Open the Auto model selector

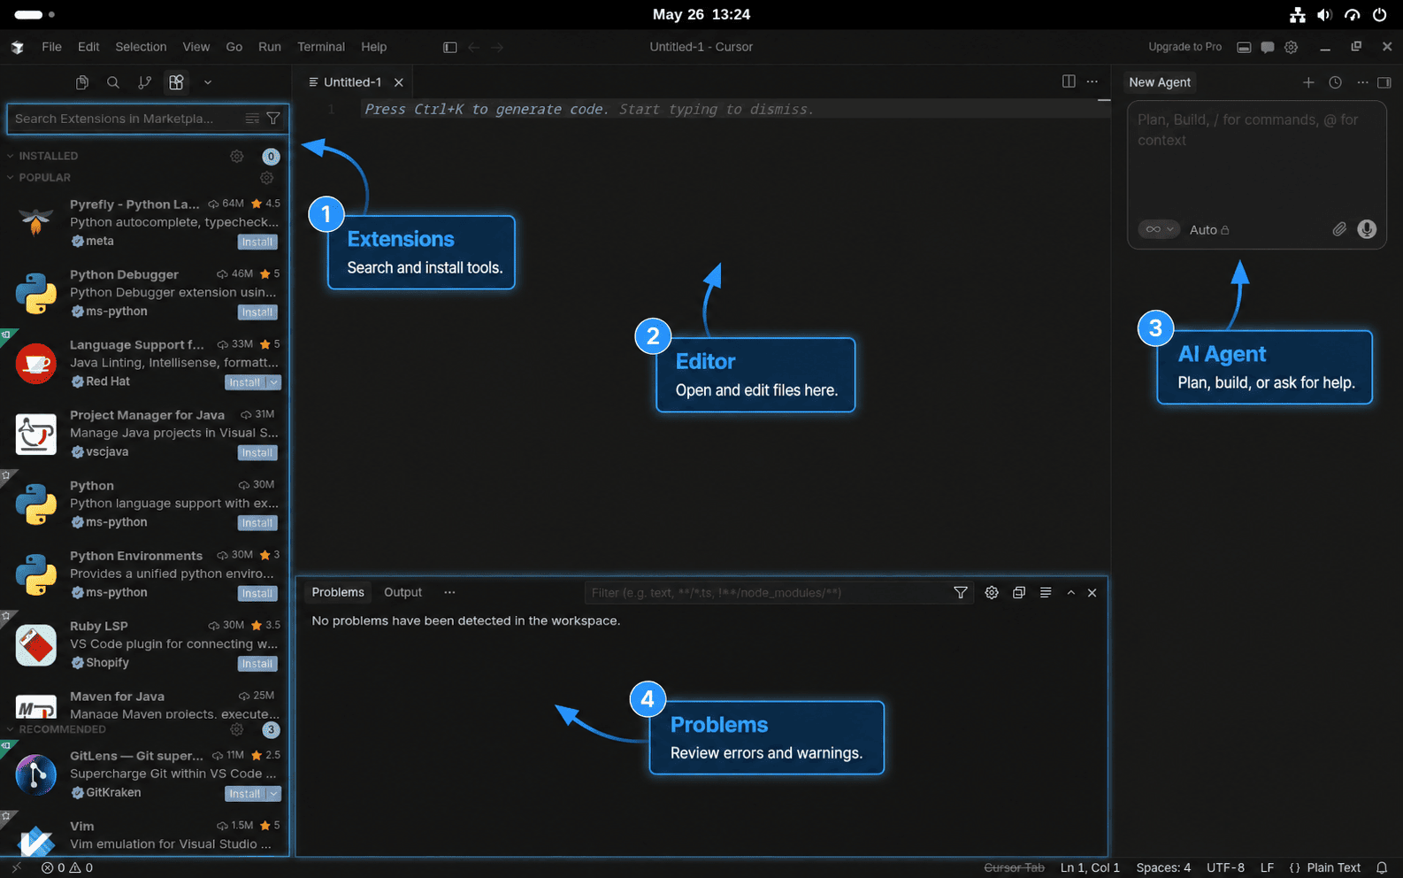[x=1209, y=230]
